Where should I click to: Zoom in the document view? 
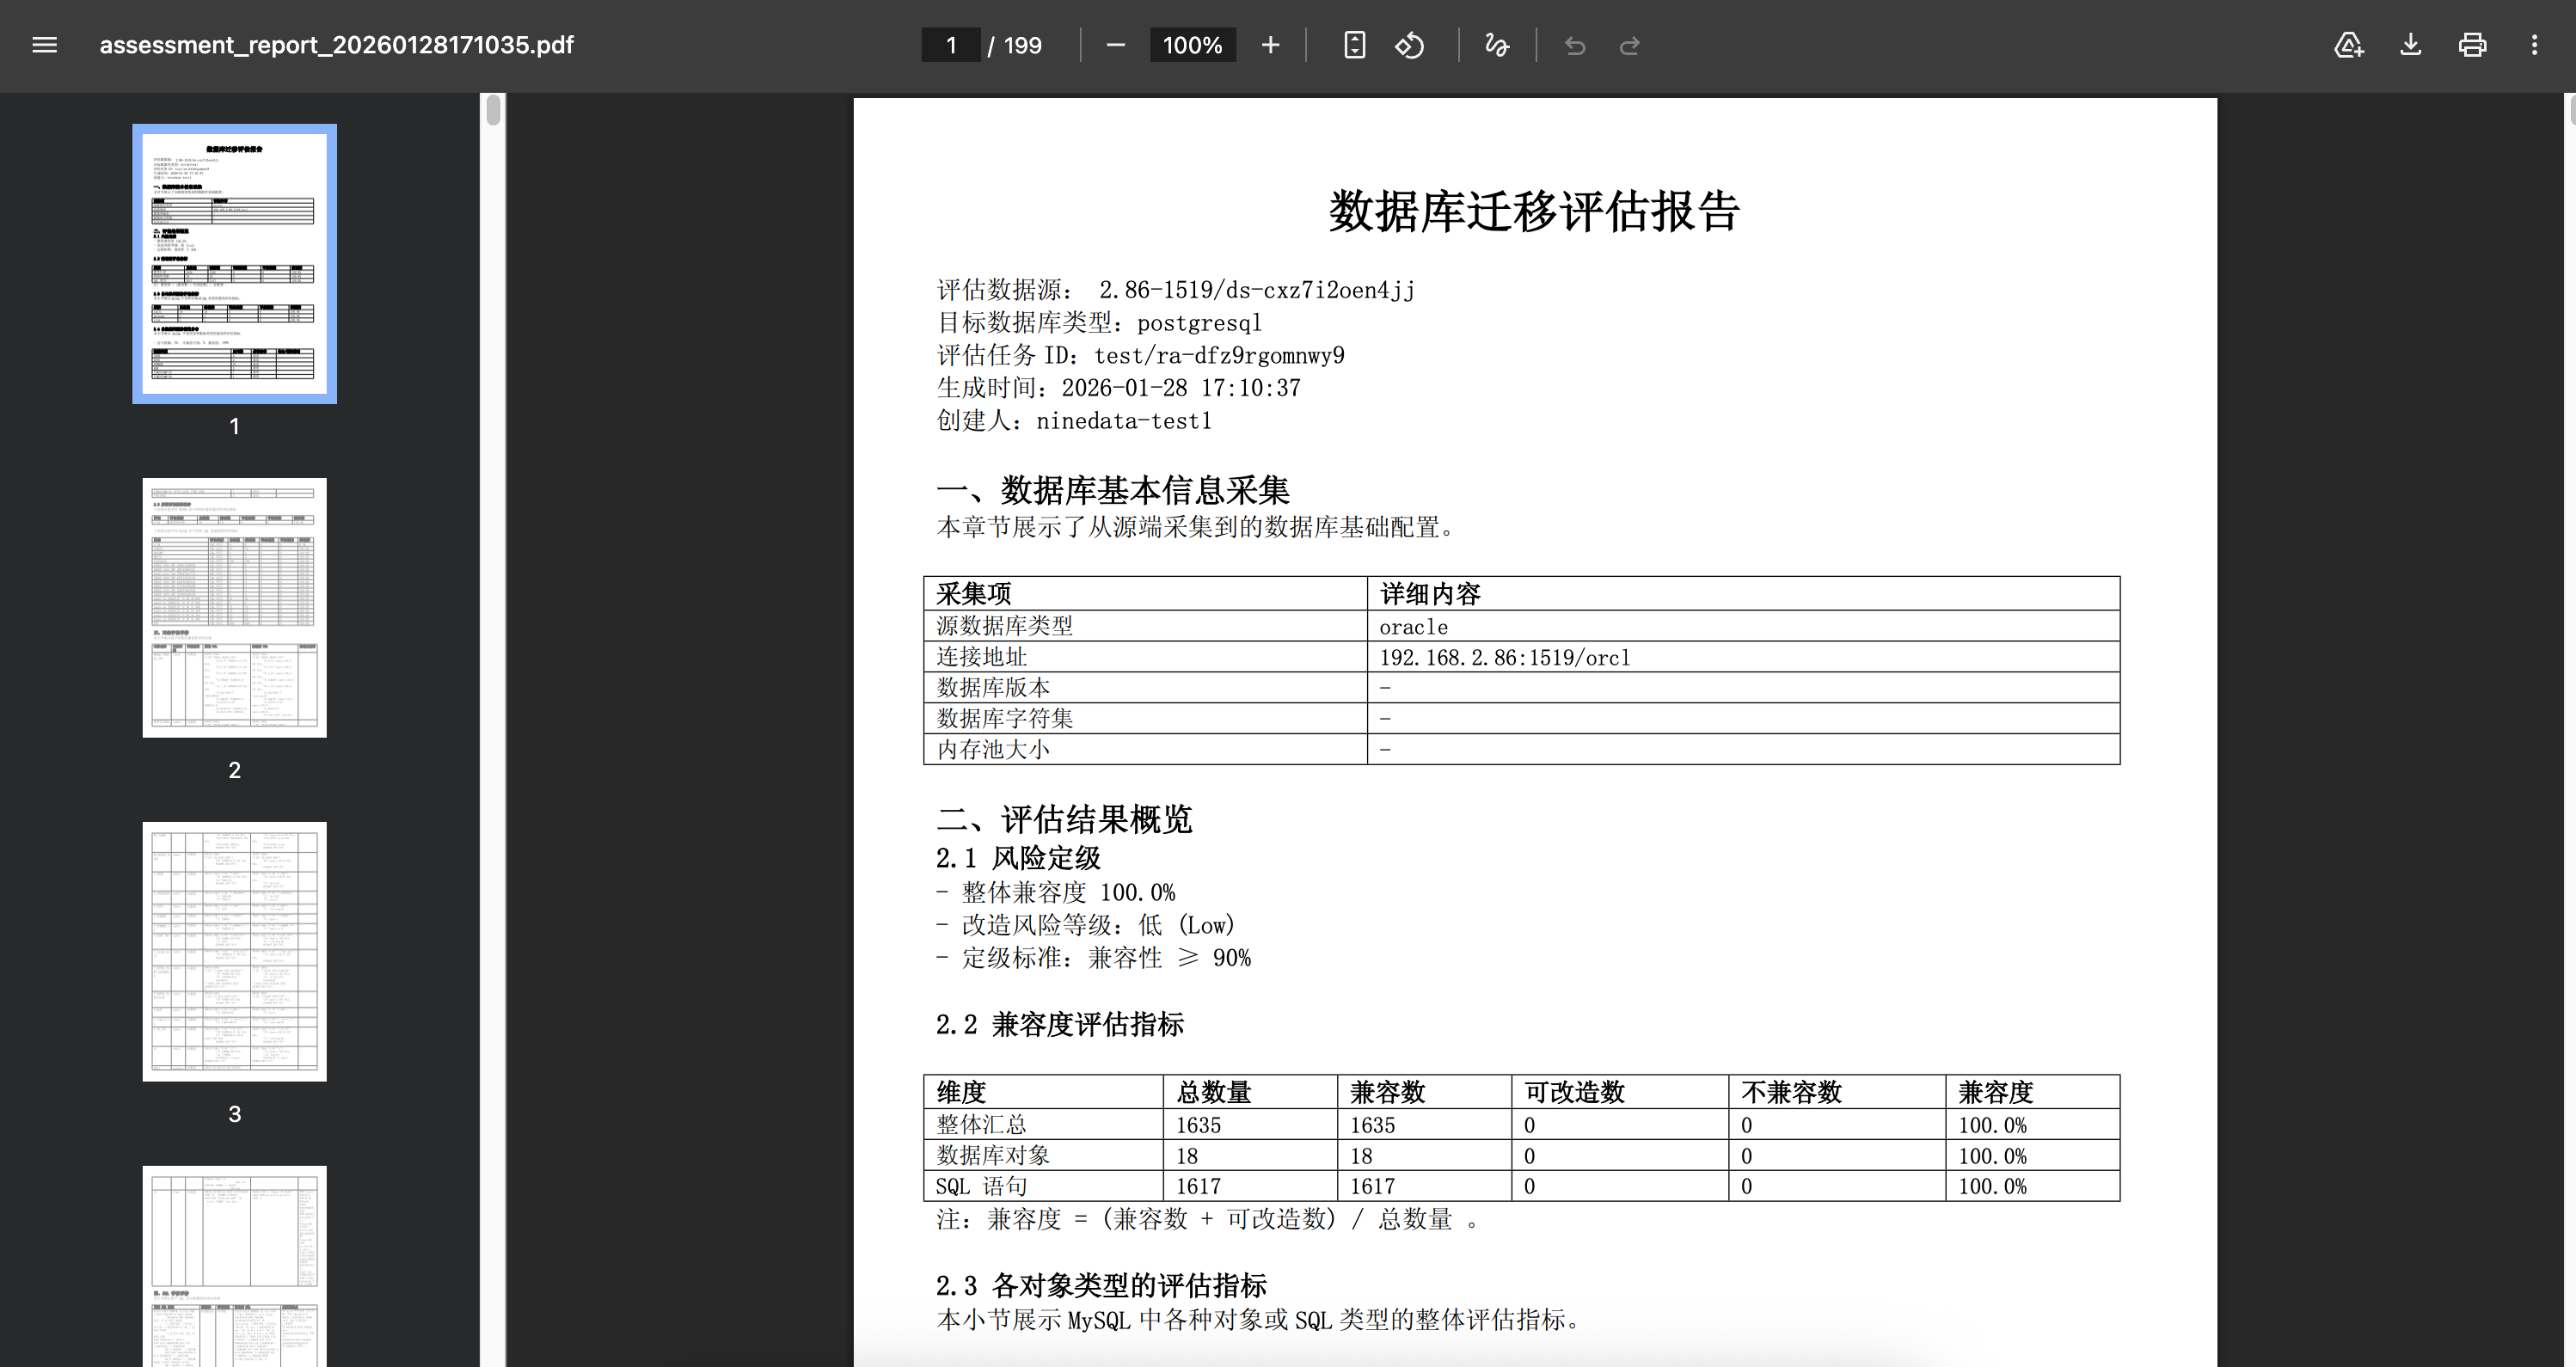1270,45
